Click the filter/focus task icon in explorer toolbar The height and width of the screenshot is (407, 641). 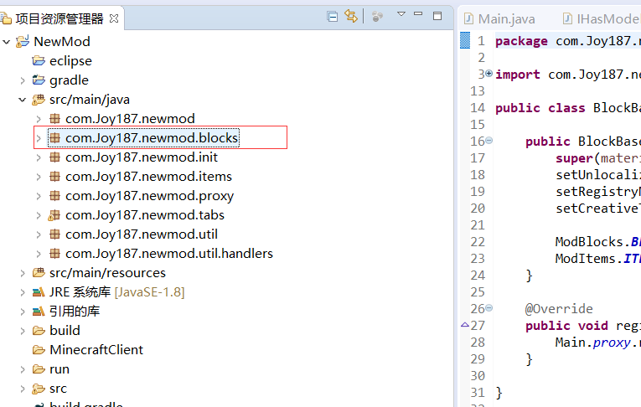[377, 17]
